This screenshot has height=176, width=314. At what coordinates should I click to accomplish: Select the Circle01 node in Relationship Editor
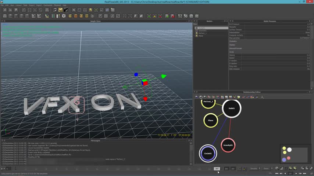[208, 153]
